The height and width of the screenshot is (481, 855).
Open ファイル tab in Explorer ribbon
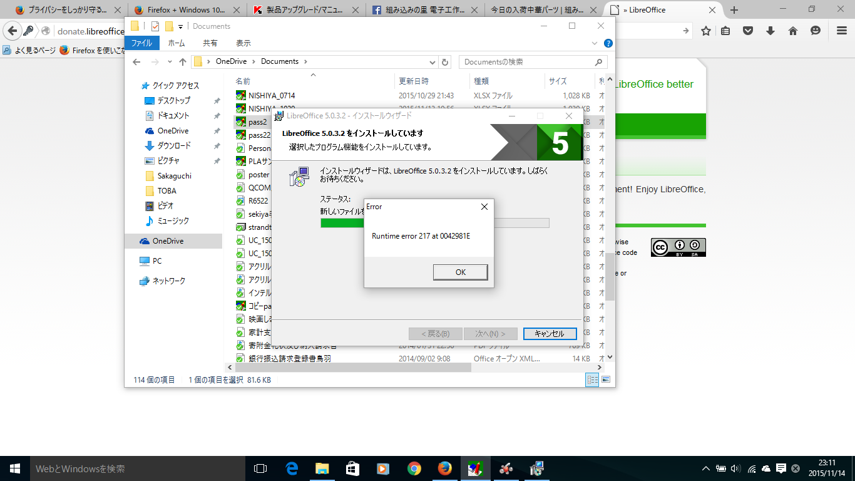[142, 43]
